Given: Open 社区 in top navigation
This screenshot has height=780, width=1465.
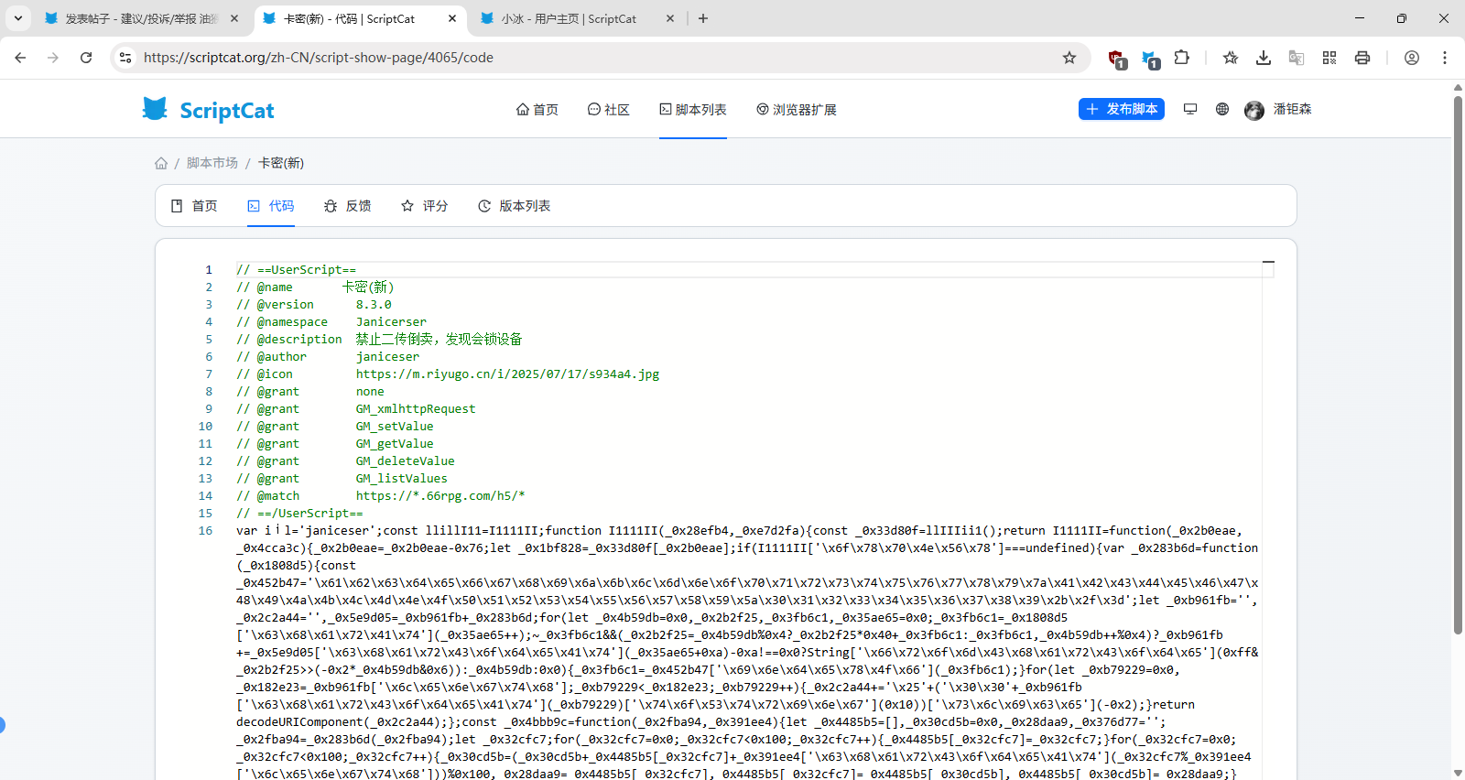Looking at the screenshot, I should (x=609, y=110).
